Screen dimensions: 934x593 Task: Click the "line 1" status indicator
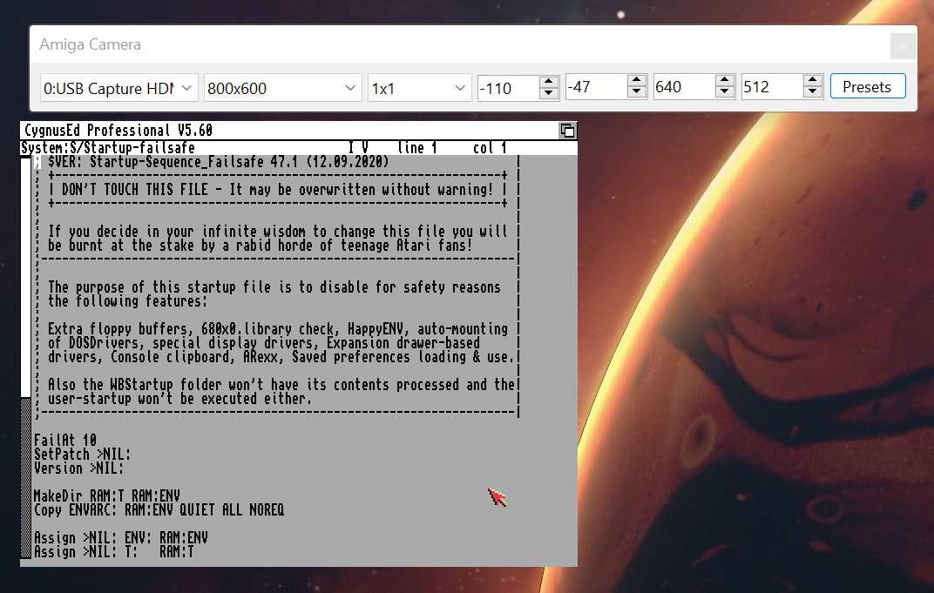417,148
